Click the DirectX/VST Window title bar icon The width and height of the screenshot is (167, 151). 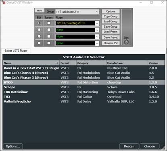pos(4,2)
